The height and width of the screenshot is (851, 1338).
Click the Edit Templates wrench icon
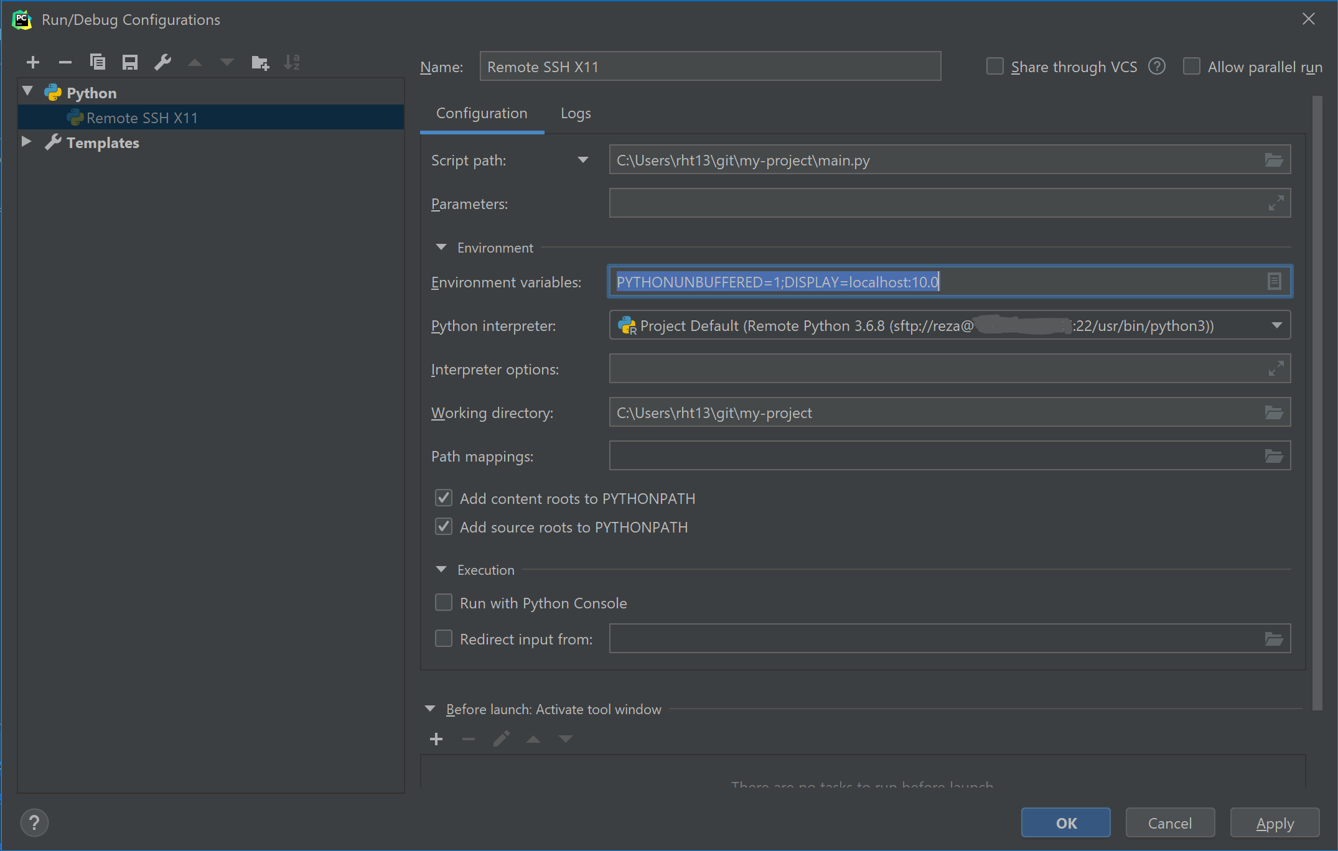162,62
